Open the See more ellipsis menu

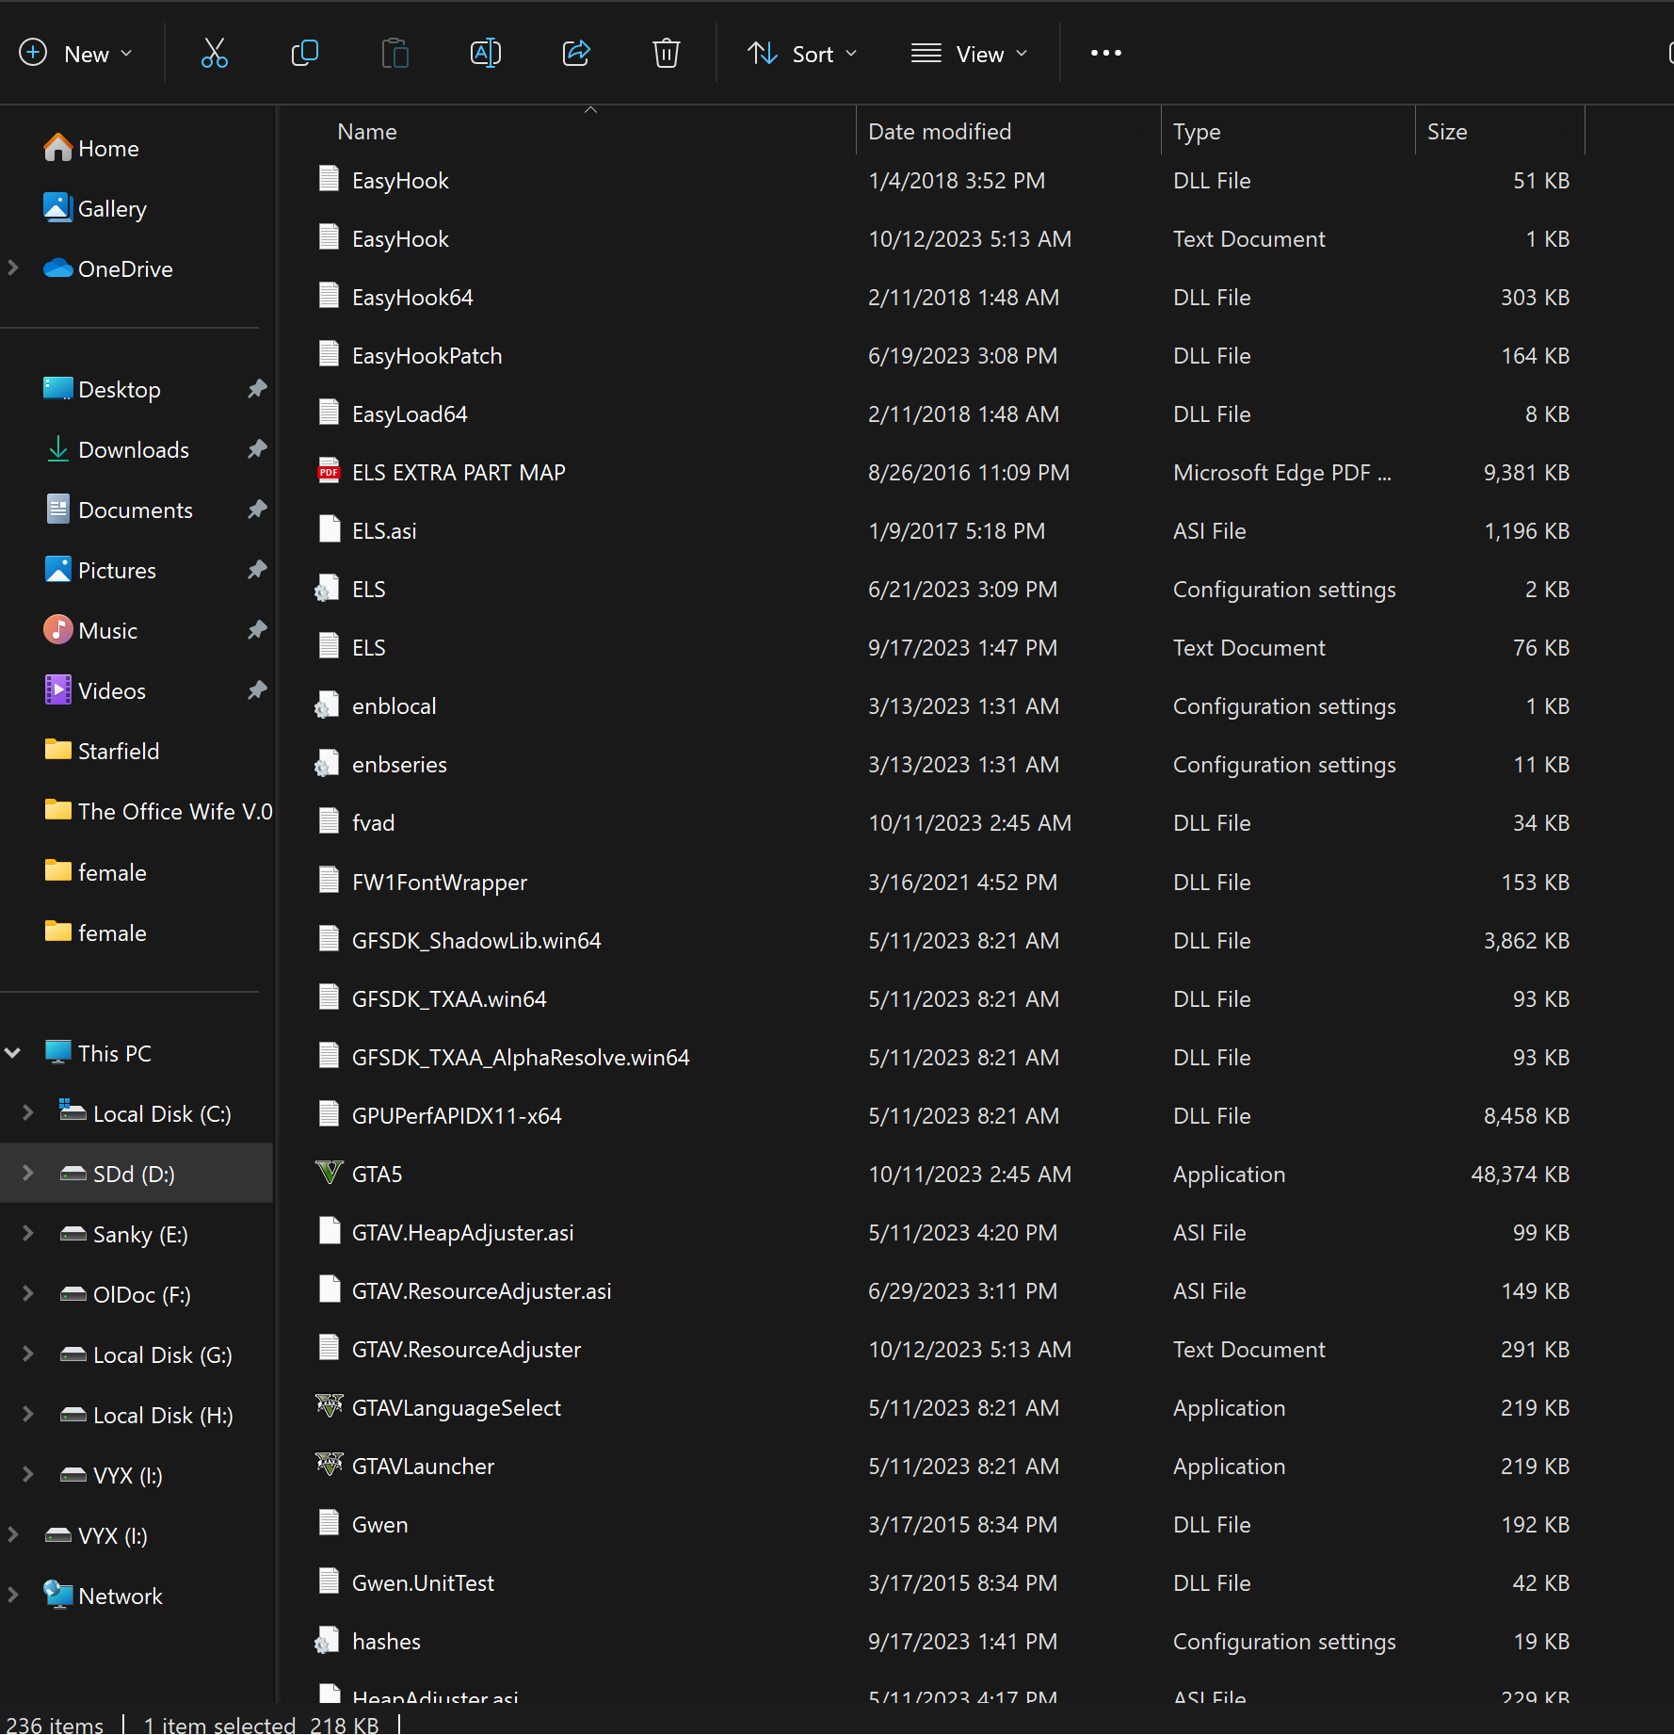1105,54
